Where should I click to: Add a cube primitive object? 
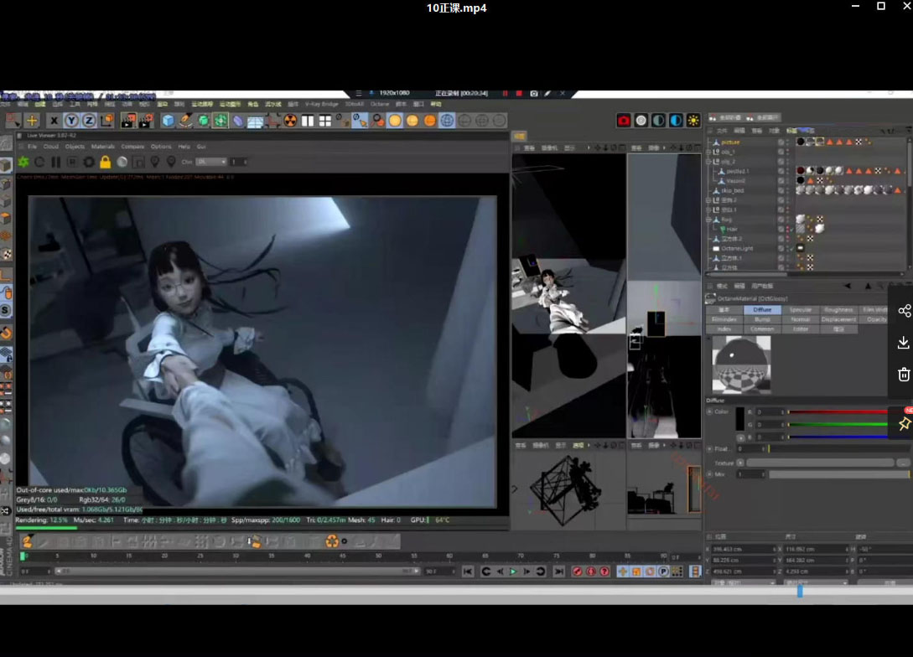(x=169, y=121)
